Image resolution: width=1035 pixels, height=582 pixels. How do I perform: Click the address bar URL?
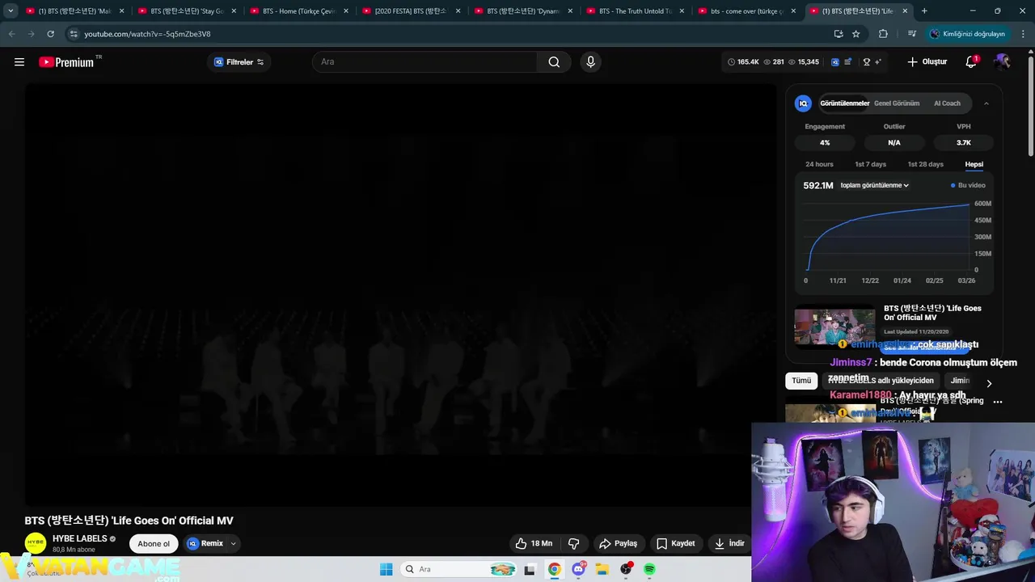(147, 34)
